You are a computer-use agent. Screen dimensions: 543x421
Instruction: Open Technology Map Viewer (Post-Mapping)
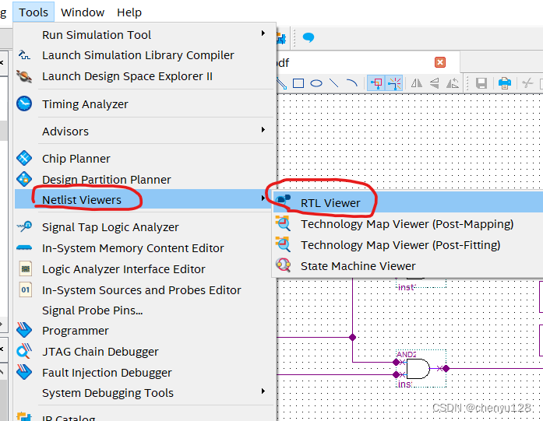point(407,224)
